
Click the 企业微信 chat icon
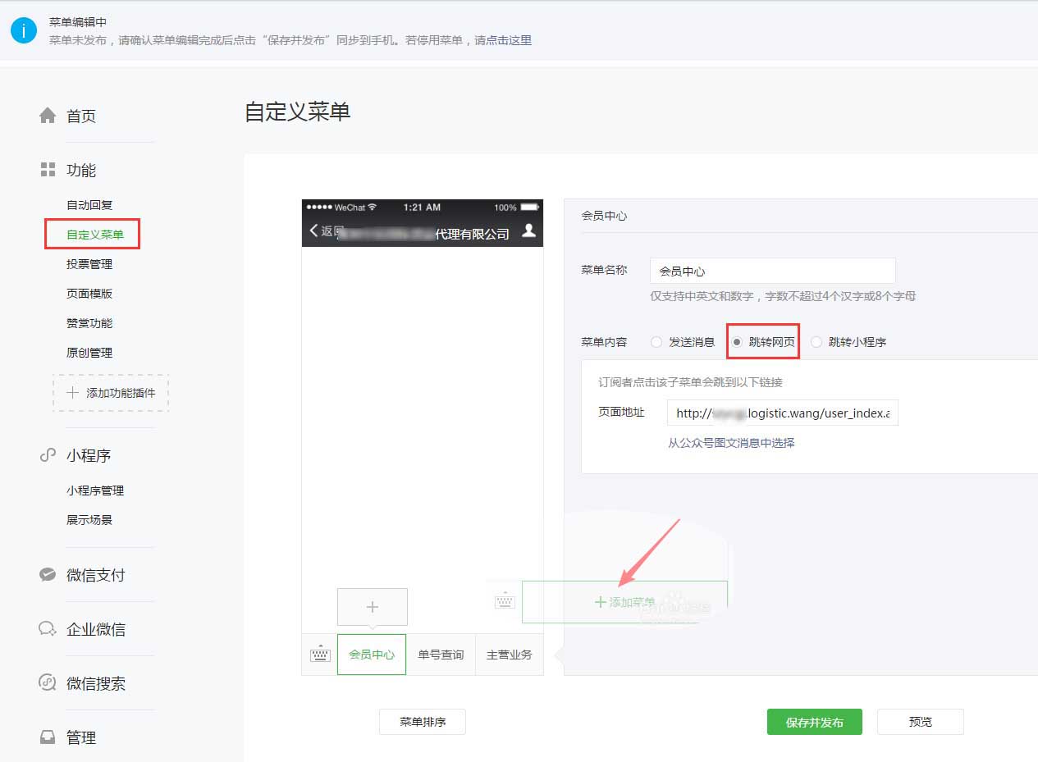(x=48, y=629)
